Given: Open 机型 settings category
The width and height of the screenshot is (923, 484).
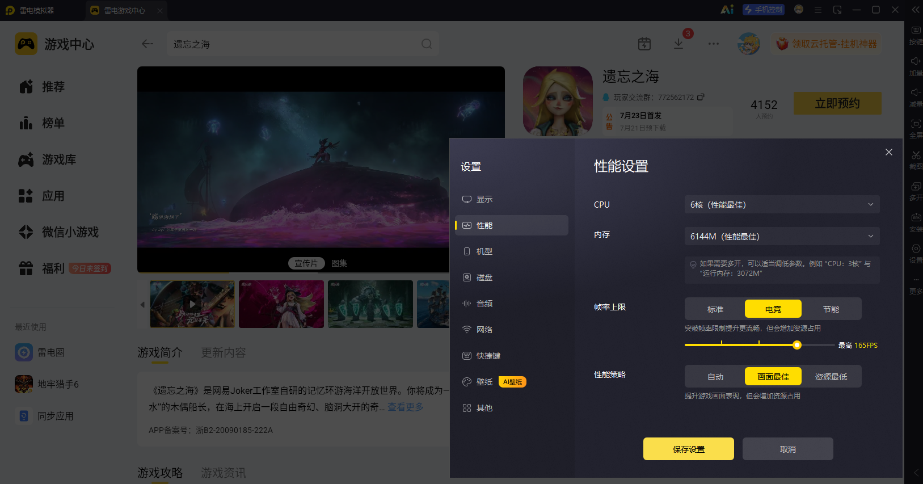Looking at the screenshot, I should (512, 251).
